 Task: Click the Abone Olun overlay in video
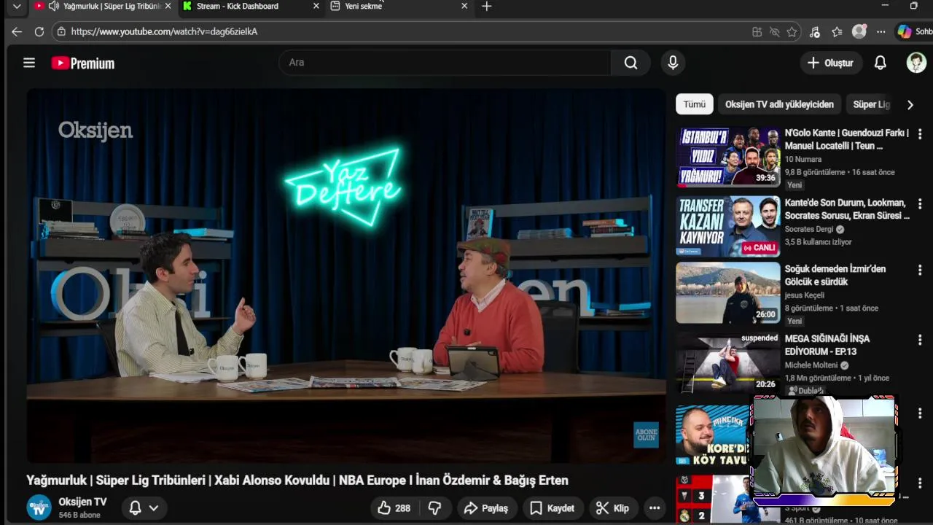click(x=646, y=435)
